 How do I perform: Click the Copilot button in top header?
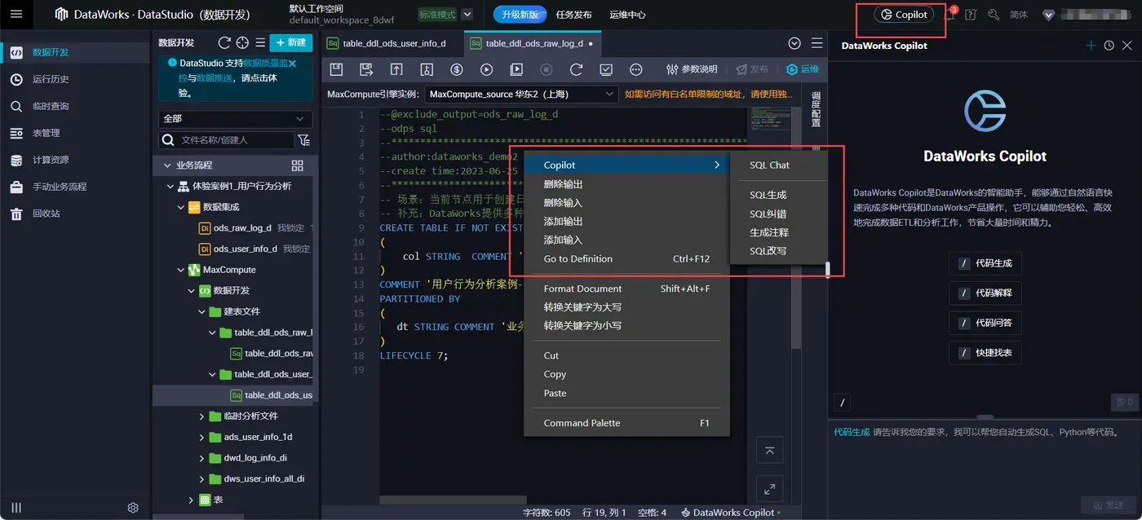(x=904, y=15)
